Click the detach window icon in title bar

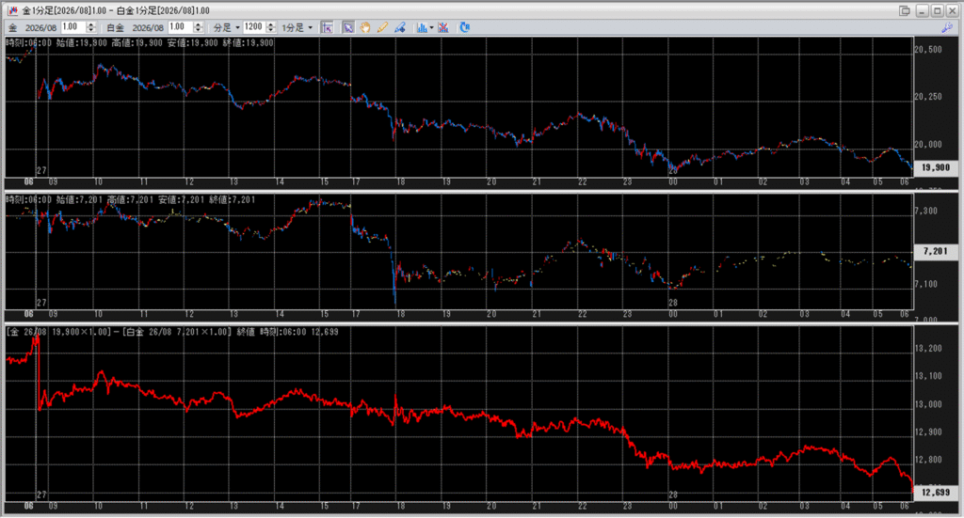905,9
